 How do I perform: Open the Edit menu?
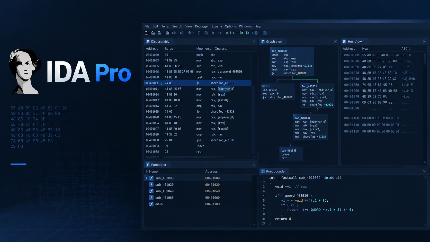point(155,26)
